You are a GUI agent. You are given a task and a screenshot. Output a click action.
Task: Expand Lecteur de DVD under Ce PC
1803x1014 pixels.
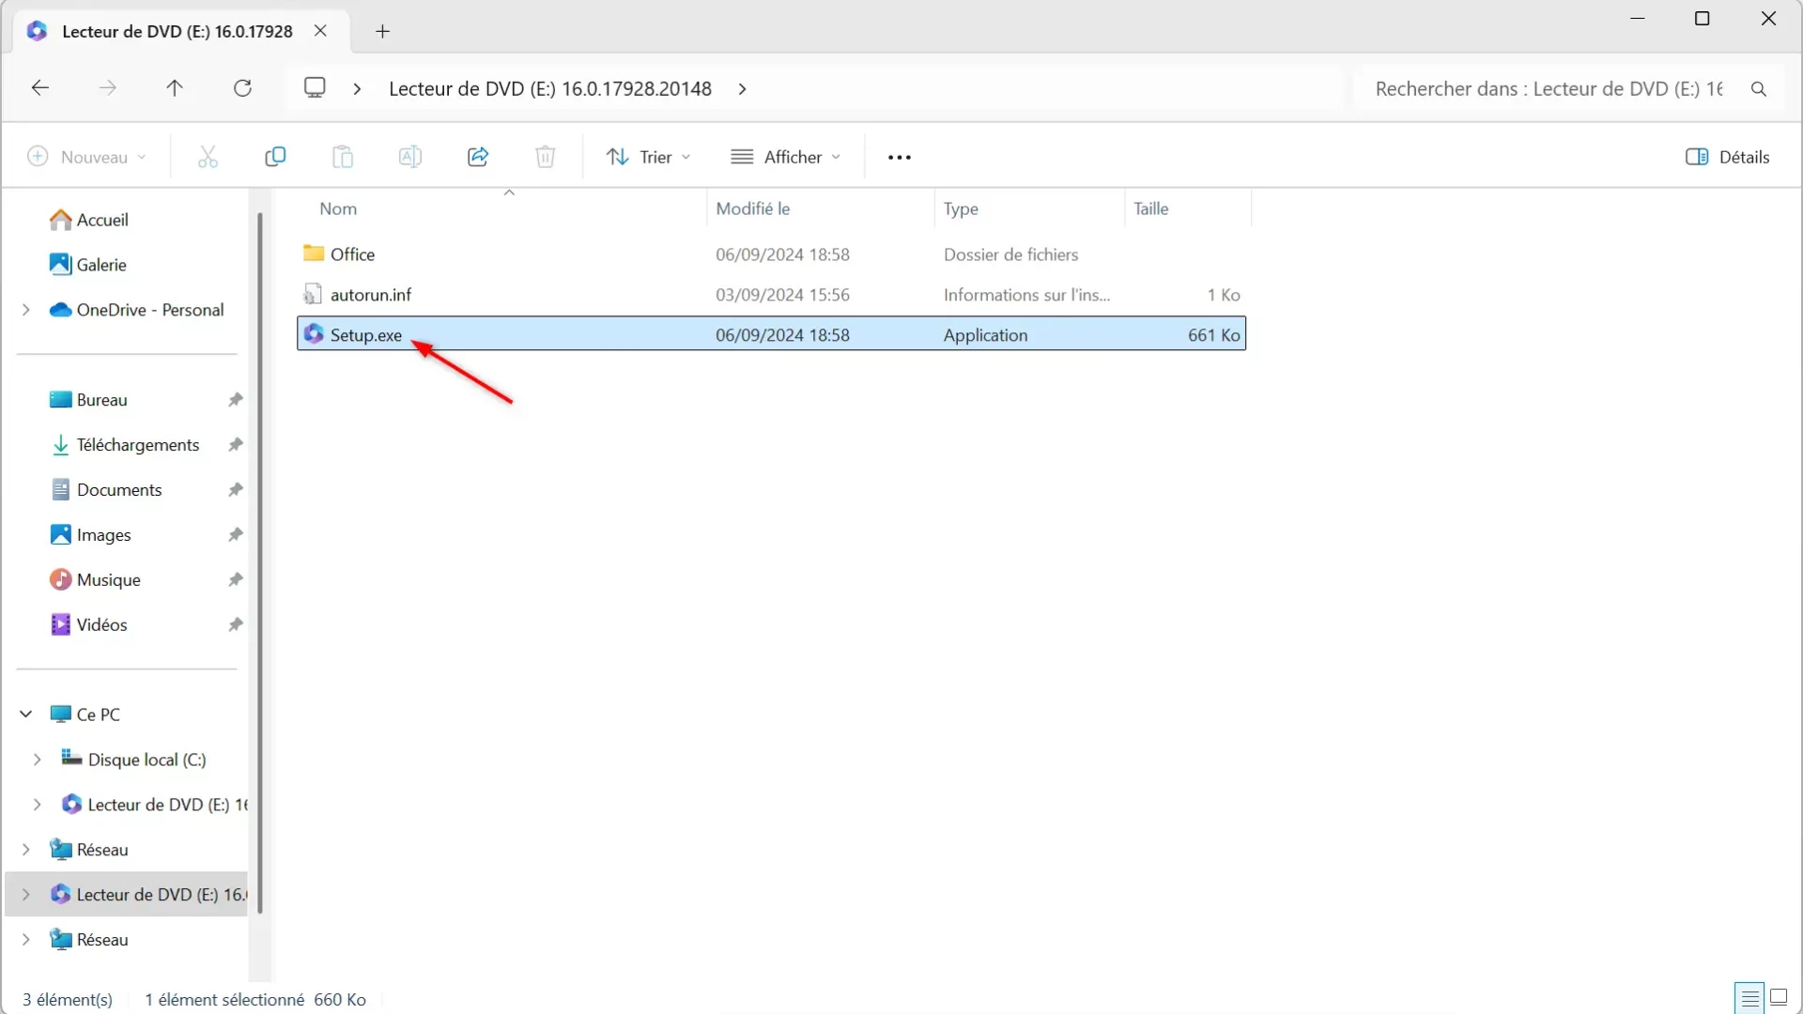point(37,805)
